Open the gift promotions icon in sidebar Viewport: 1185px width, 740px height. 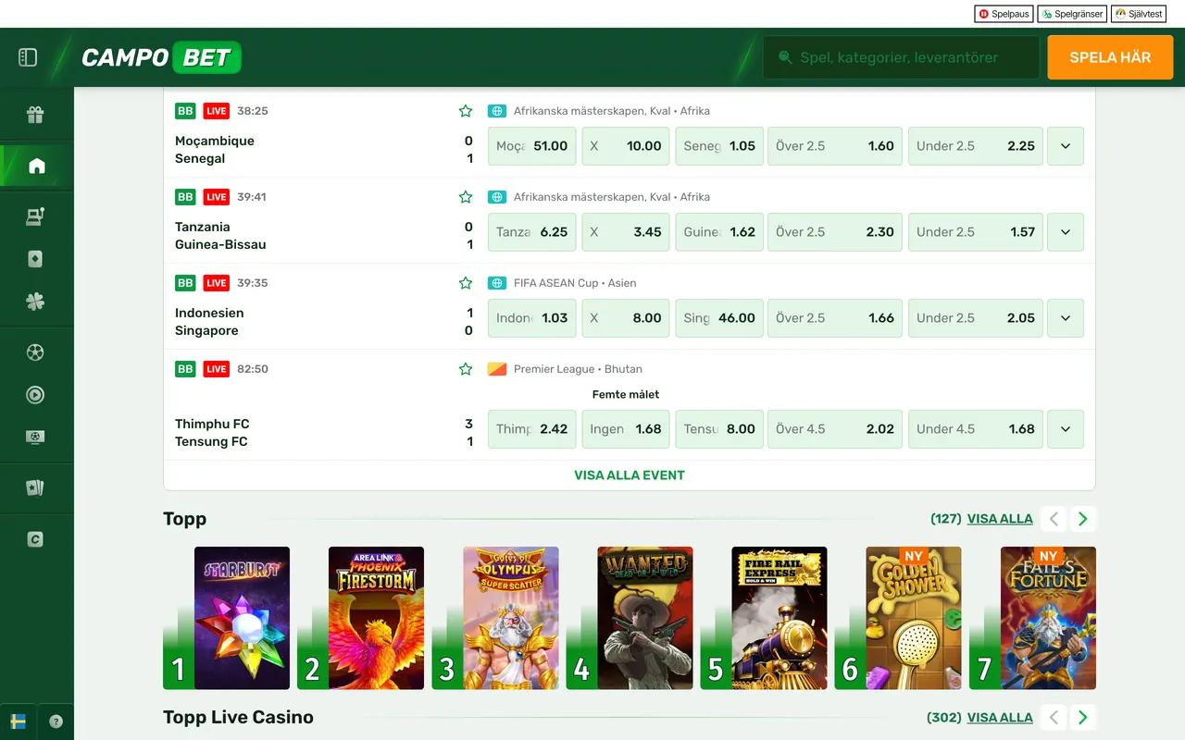35,115
